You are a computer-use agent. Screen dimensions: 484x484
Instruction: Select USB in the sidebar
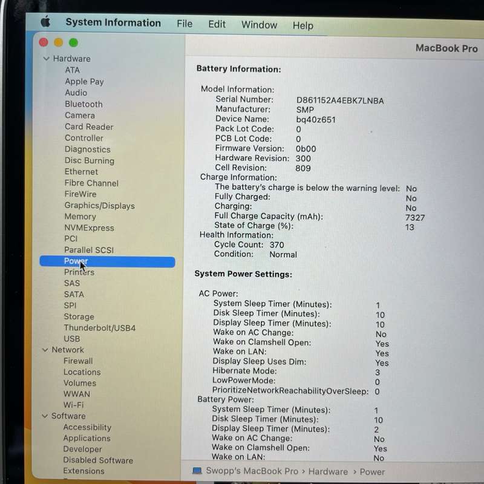coord(71,339)
